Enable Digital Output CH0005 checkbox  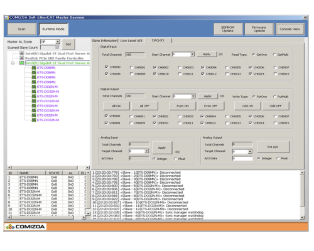click(227, 116)
